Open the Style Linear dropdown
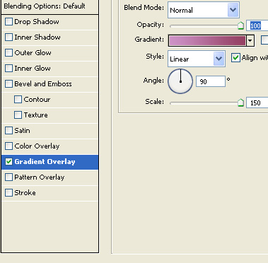Viewport: 268px width, 263px height. [197, 59]
